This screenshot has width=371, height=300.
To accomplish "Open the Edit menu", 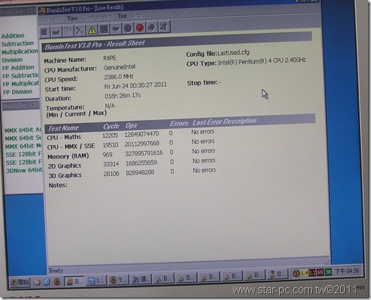I will [58, 19].
